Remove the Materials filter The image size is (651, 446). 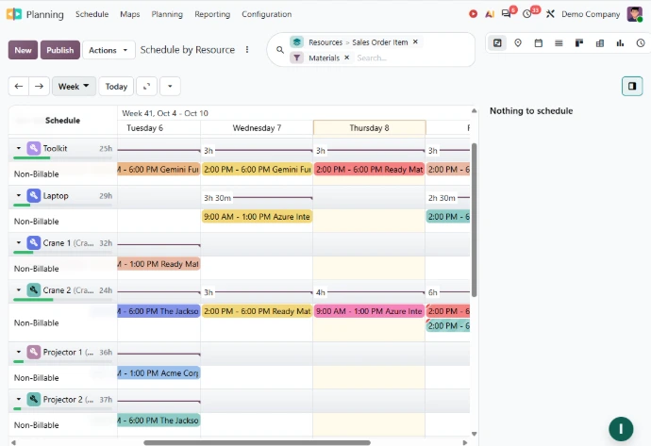pos(346,58)
